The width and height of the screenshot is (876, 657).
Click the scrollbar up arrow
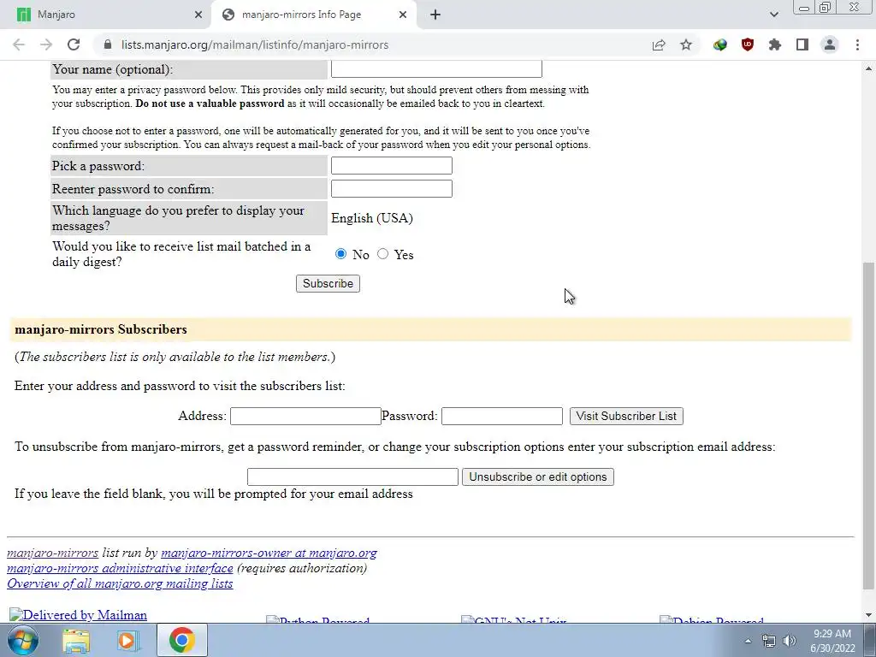[x=868, y=68]
